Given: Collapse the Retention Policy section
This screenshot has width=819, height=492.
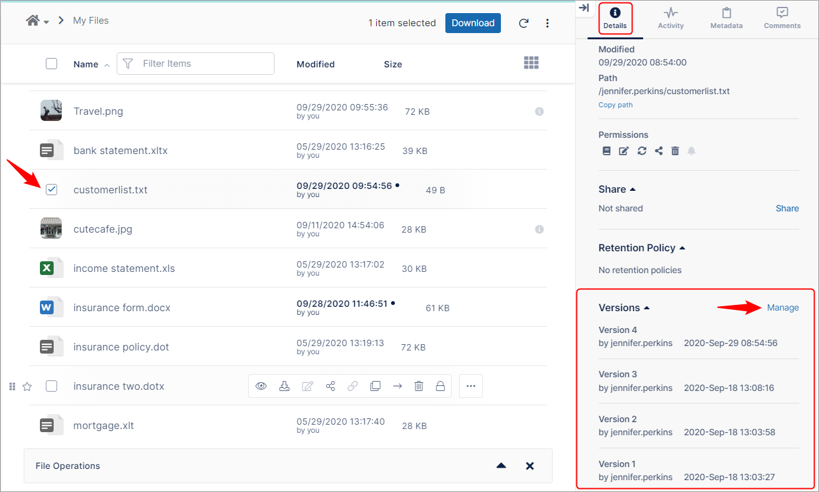Looking at the screenshot, I should pyautogui.click(x=682, y=248).
